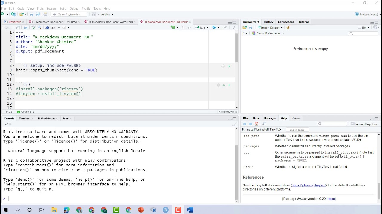This screenshot has width=382, height=214.
Task: Click the Run button
Action: coord(200,28)
